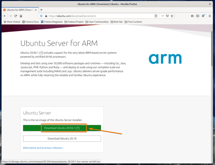Screen dimensions: 215x165
Task: Download Ubuntu 20.10
Action: (62, 138)
